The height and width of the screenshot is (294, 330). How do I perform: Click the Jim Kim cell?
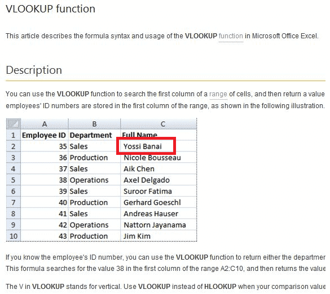point(159,236)
